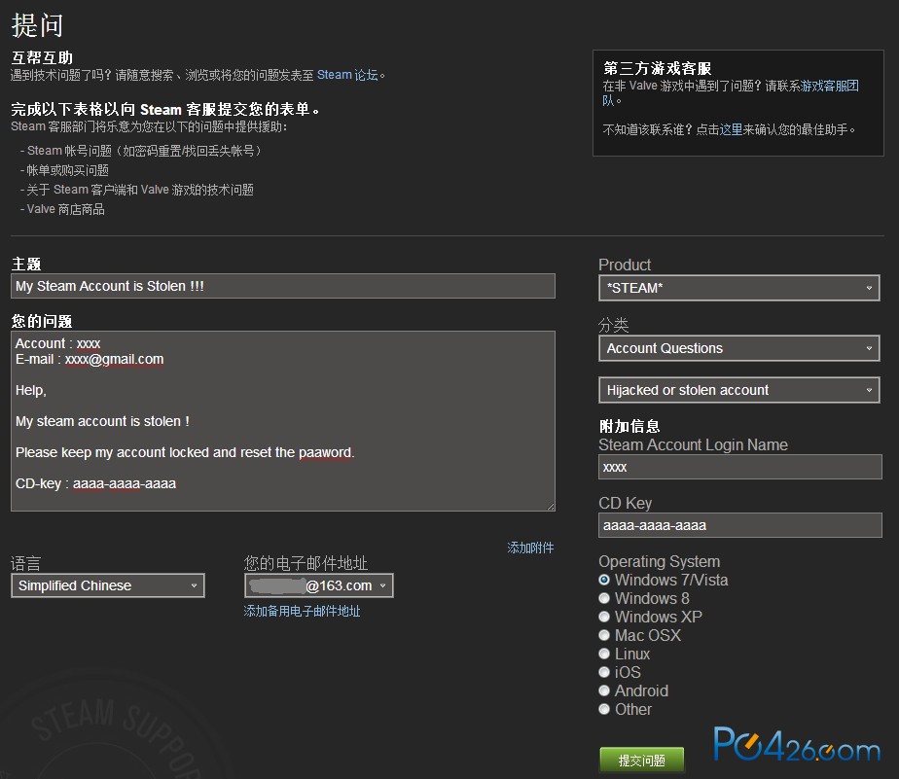The image size is (899, 779).
Task: Open the Steam 论坛 forum link
Action: pyautogui.click(x=347, y=75)
